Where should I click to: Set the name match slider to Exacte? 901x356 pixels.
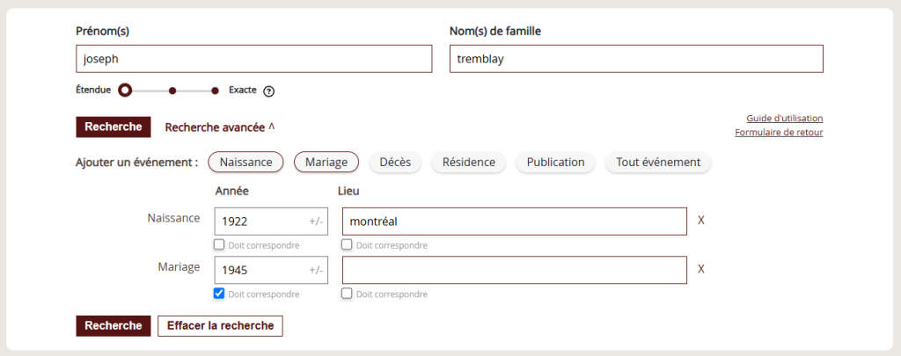point(215,91)
